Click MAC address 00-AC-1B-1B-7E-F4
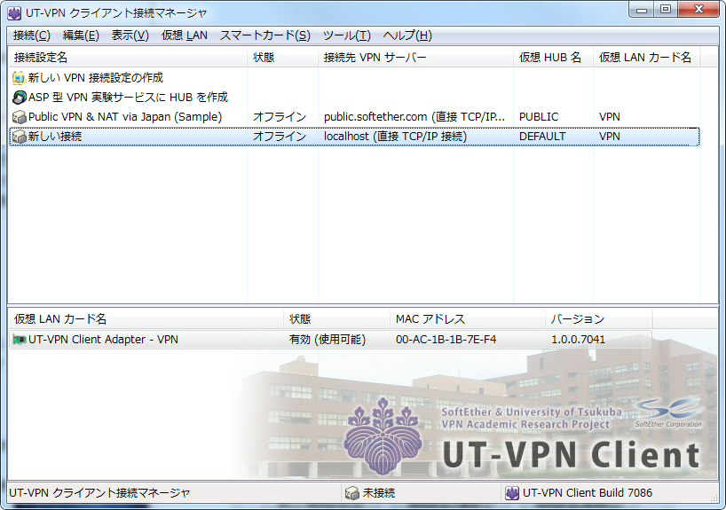 tap(446, 340)
